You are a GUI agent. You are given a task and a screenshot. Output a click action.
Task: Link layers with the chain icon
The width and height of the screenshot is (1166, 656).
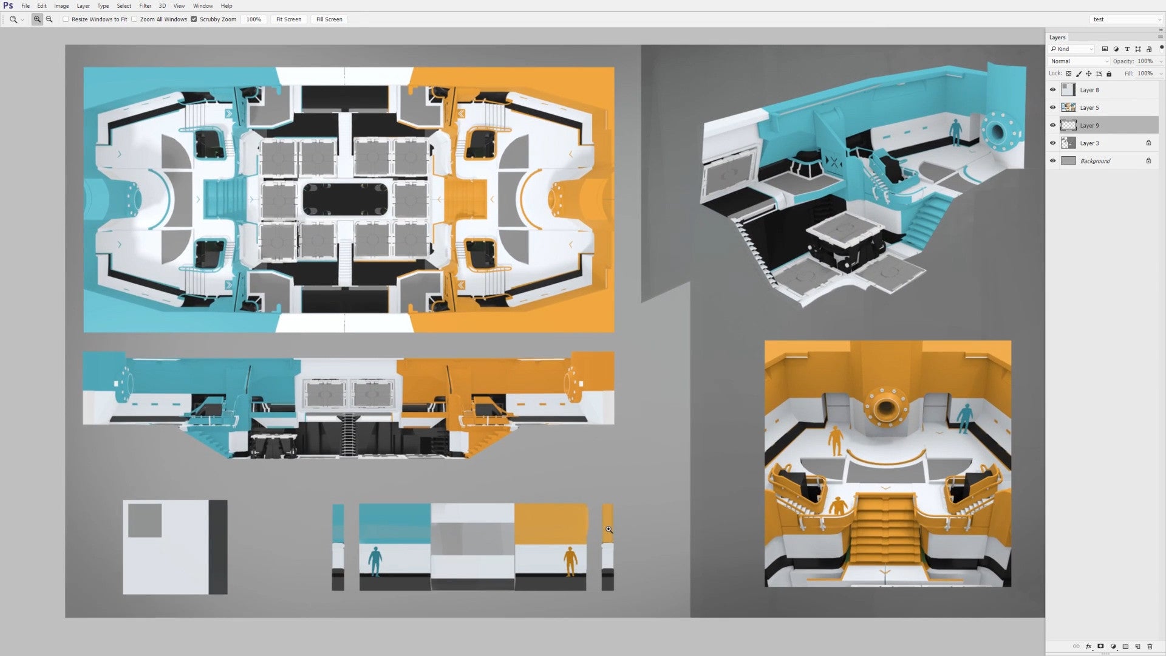(x=1077, y=646)
